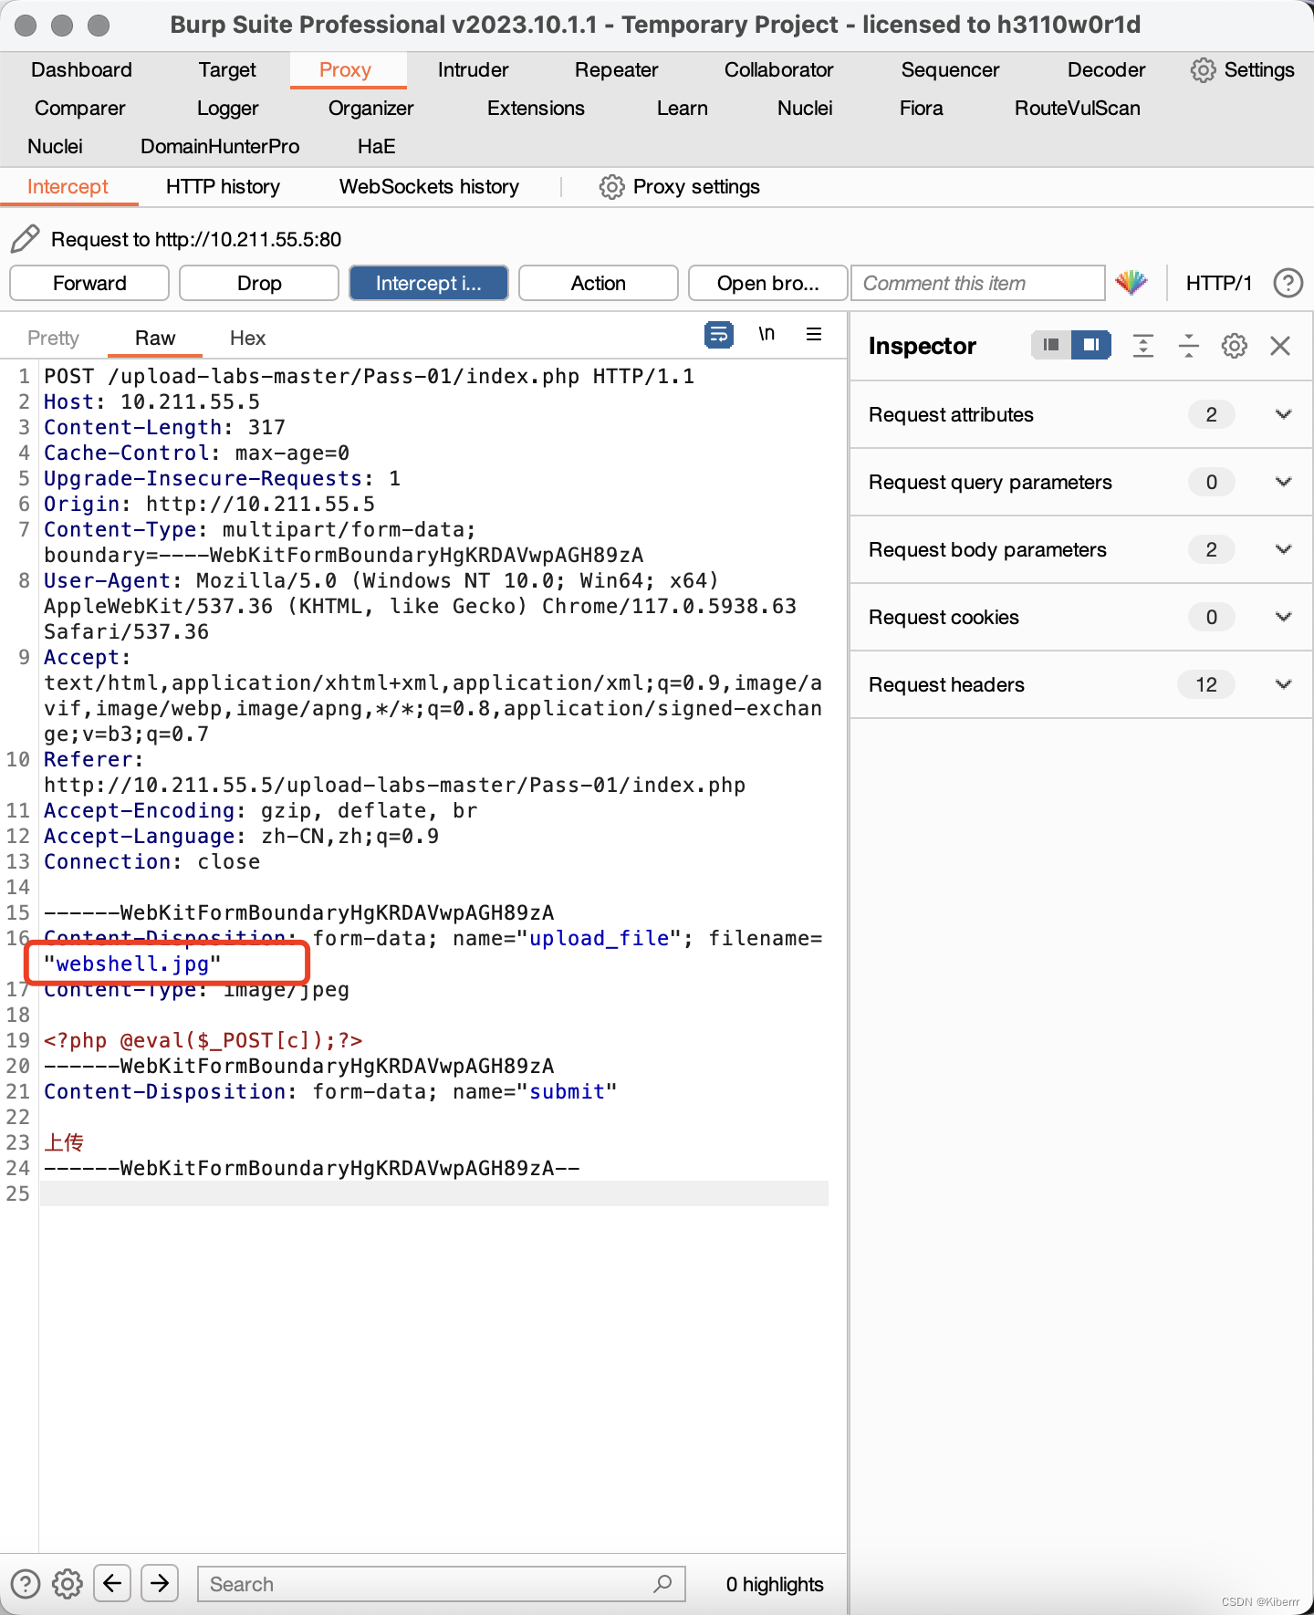The height and width of the screenshot is (1615, 1314).
Task: Click magnifier icon in search field
Action: click(x=662, y=1584)
